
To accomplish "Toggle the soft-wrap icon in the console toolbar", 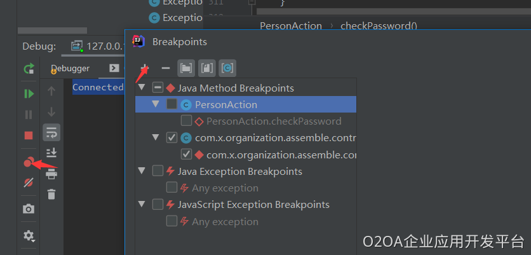I will coord(51,132).
